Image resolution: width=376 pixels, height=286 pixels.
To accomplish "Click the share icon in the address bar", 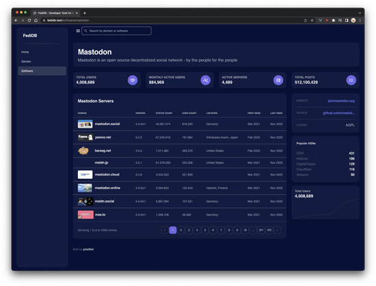I will [306, 20].
